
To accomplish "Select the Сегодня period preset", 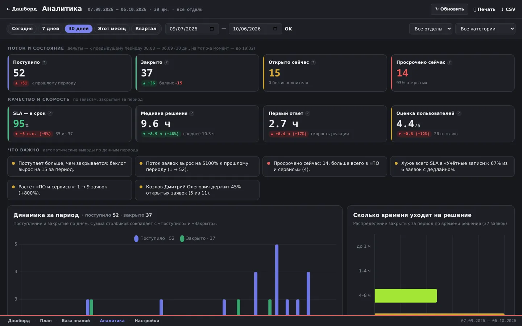I will click(22, 29).
